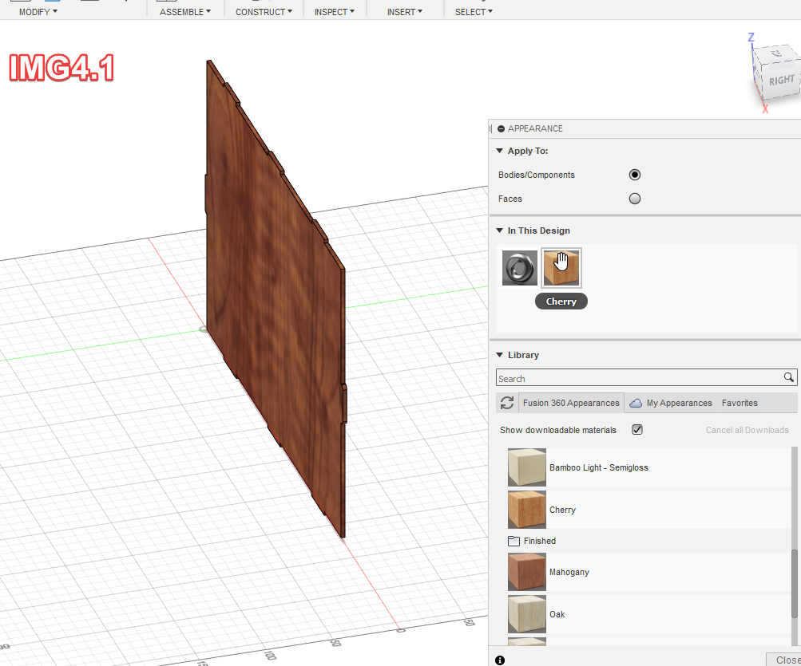Select the Oak cube thumbnail
801x666 pixels.
tap(526, 614)
